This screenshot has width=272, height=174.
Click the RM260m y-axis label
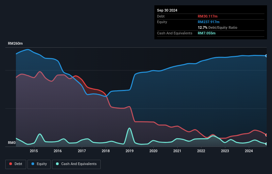[x=15, y=43]
